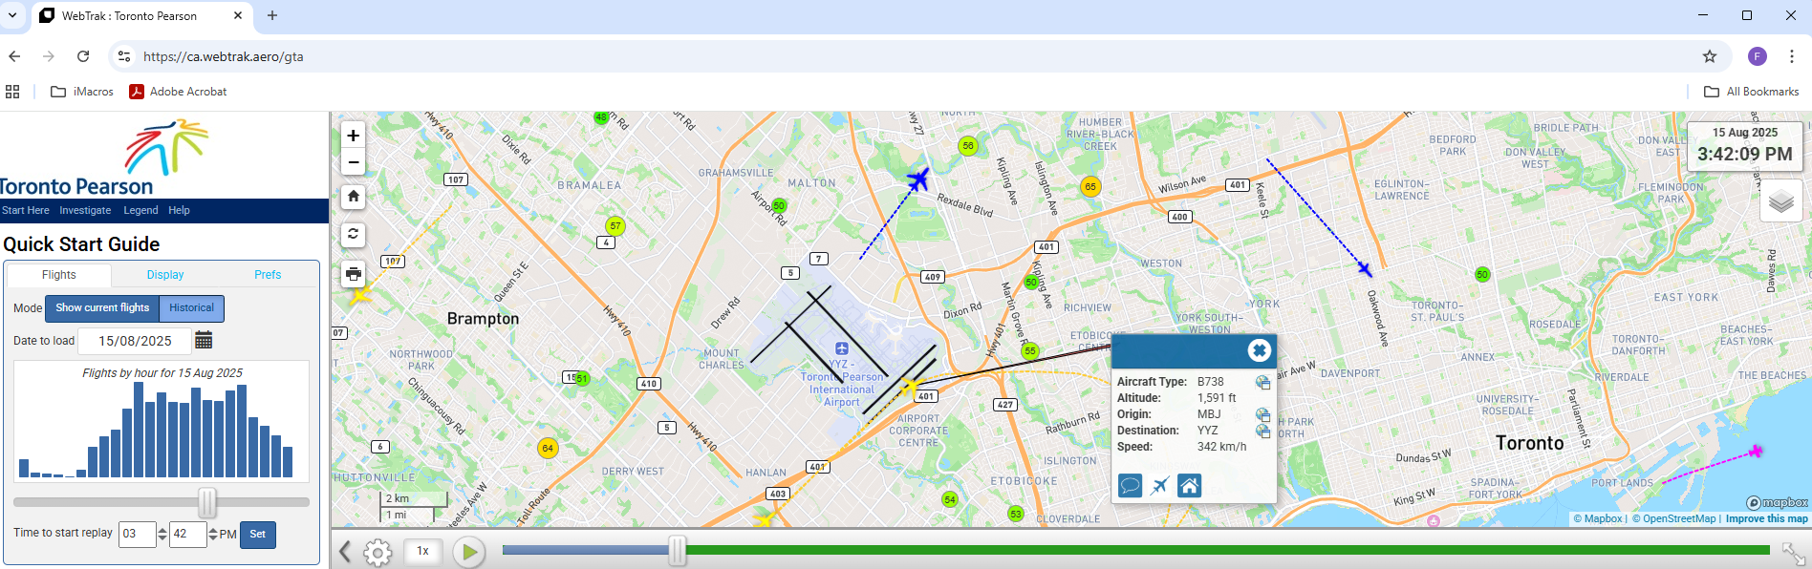The height and width of the screenshot is (569, 1812).
Task: Open the Legend menu
Action: [140, 211]
